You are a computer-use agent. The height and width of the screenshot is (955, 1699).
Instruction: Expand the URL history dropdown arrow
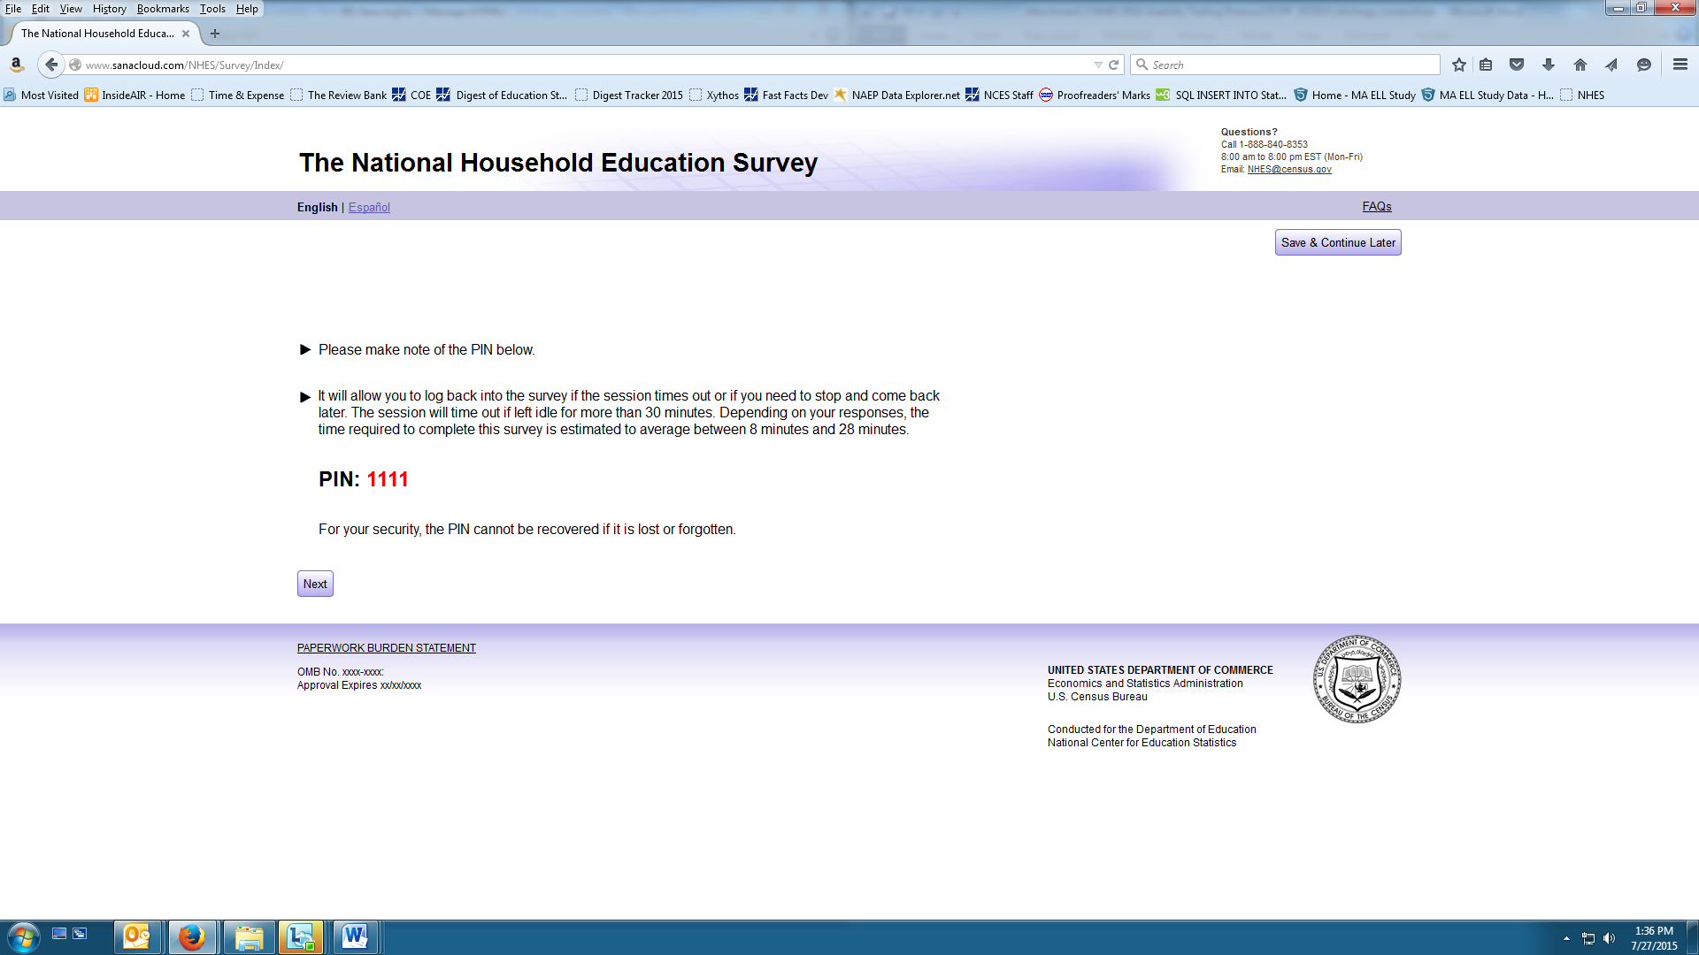[1098, 65]
